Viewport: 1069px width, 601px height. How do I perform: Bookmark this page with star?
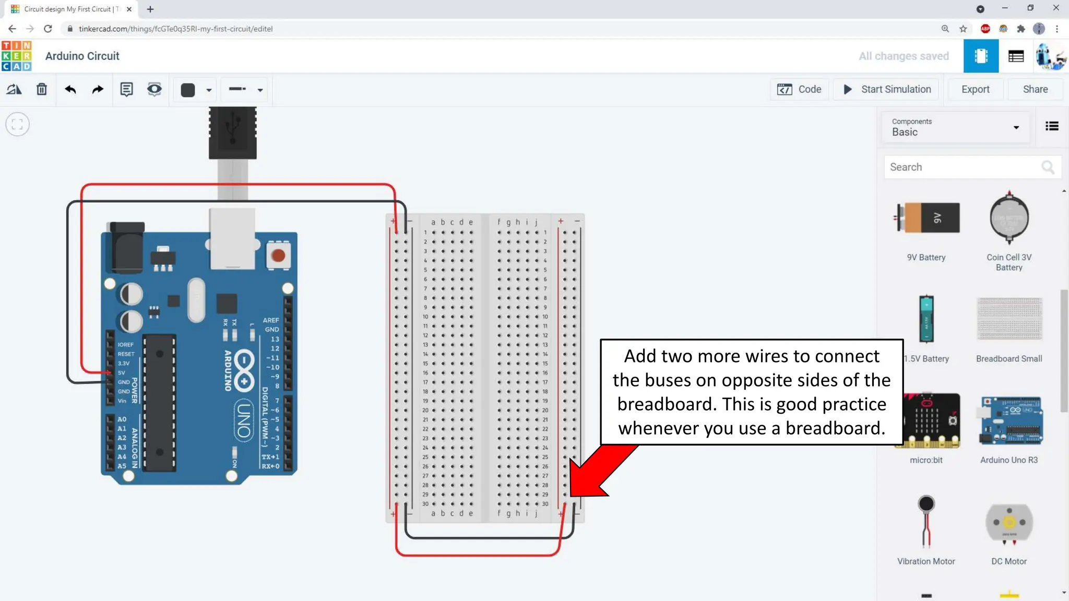[963, 29]
